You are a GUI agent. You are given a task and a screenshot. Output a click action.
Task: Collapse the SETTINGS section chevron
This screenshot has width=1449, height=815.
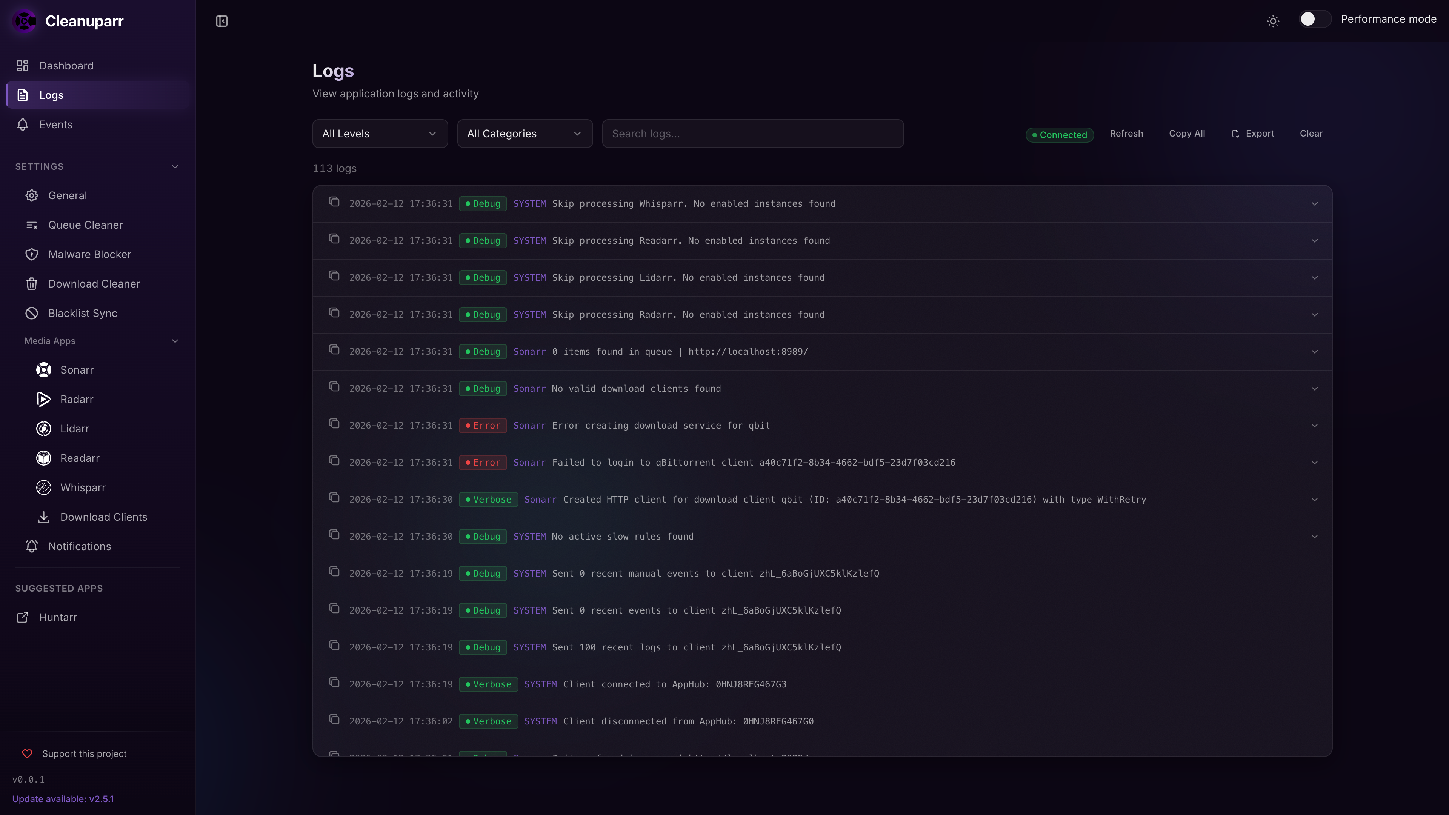[x=175, y=166]
